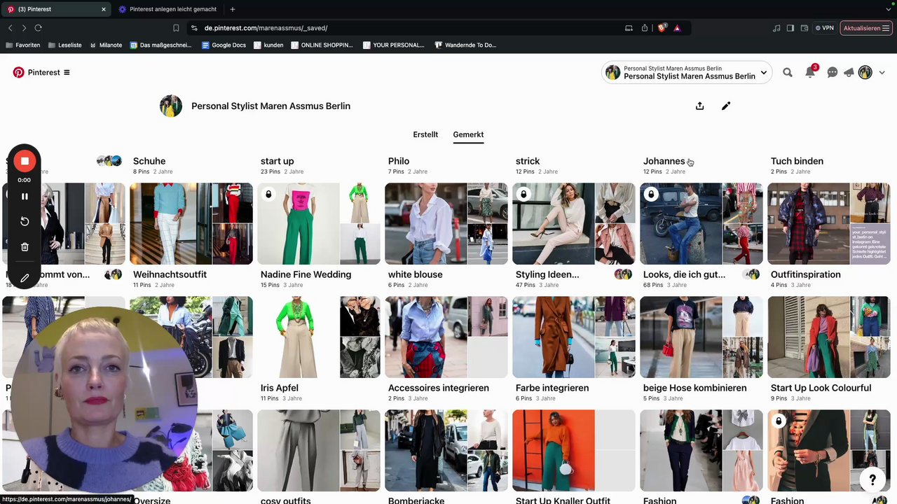The width and height of the screenshot is (897, 504).
Task: Open messages via the speech bubble icon
Action: [833, 73]
